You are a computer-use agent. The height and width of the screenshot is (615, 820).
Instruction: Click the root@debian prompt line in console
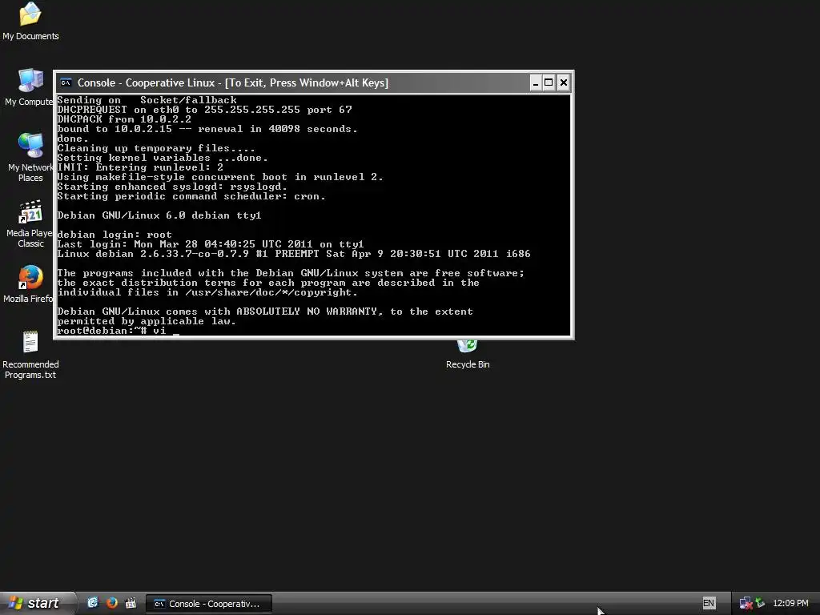pyautogui.click(x=119, y=331)
